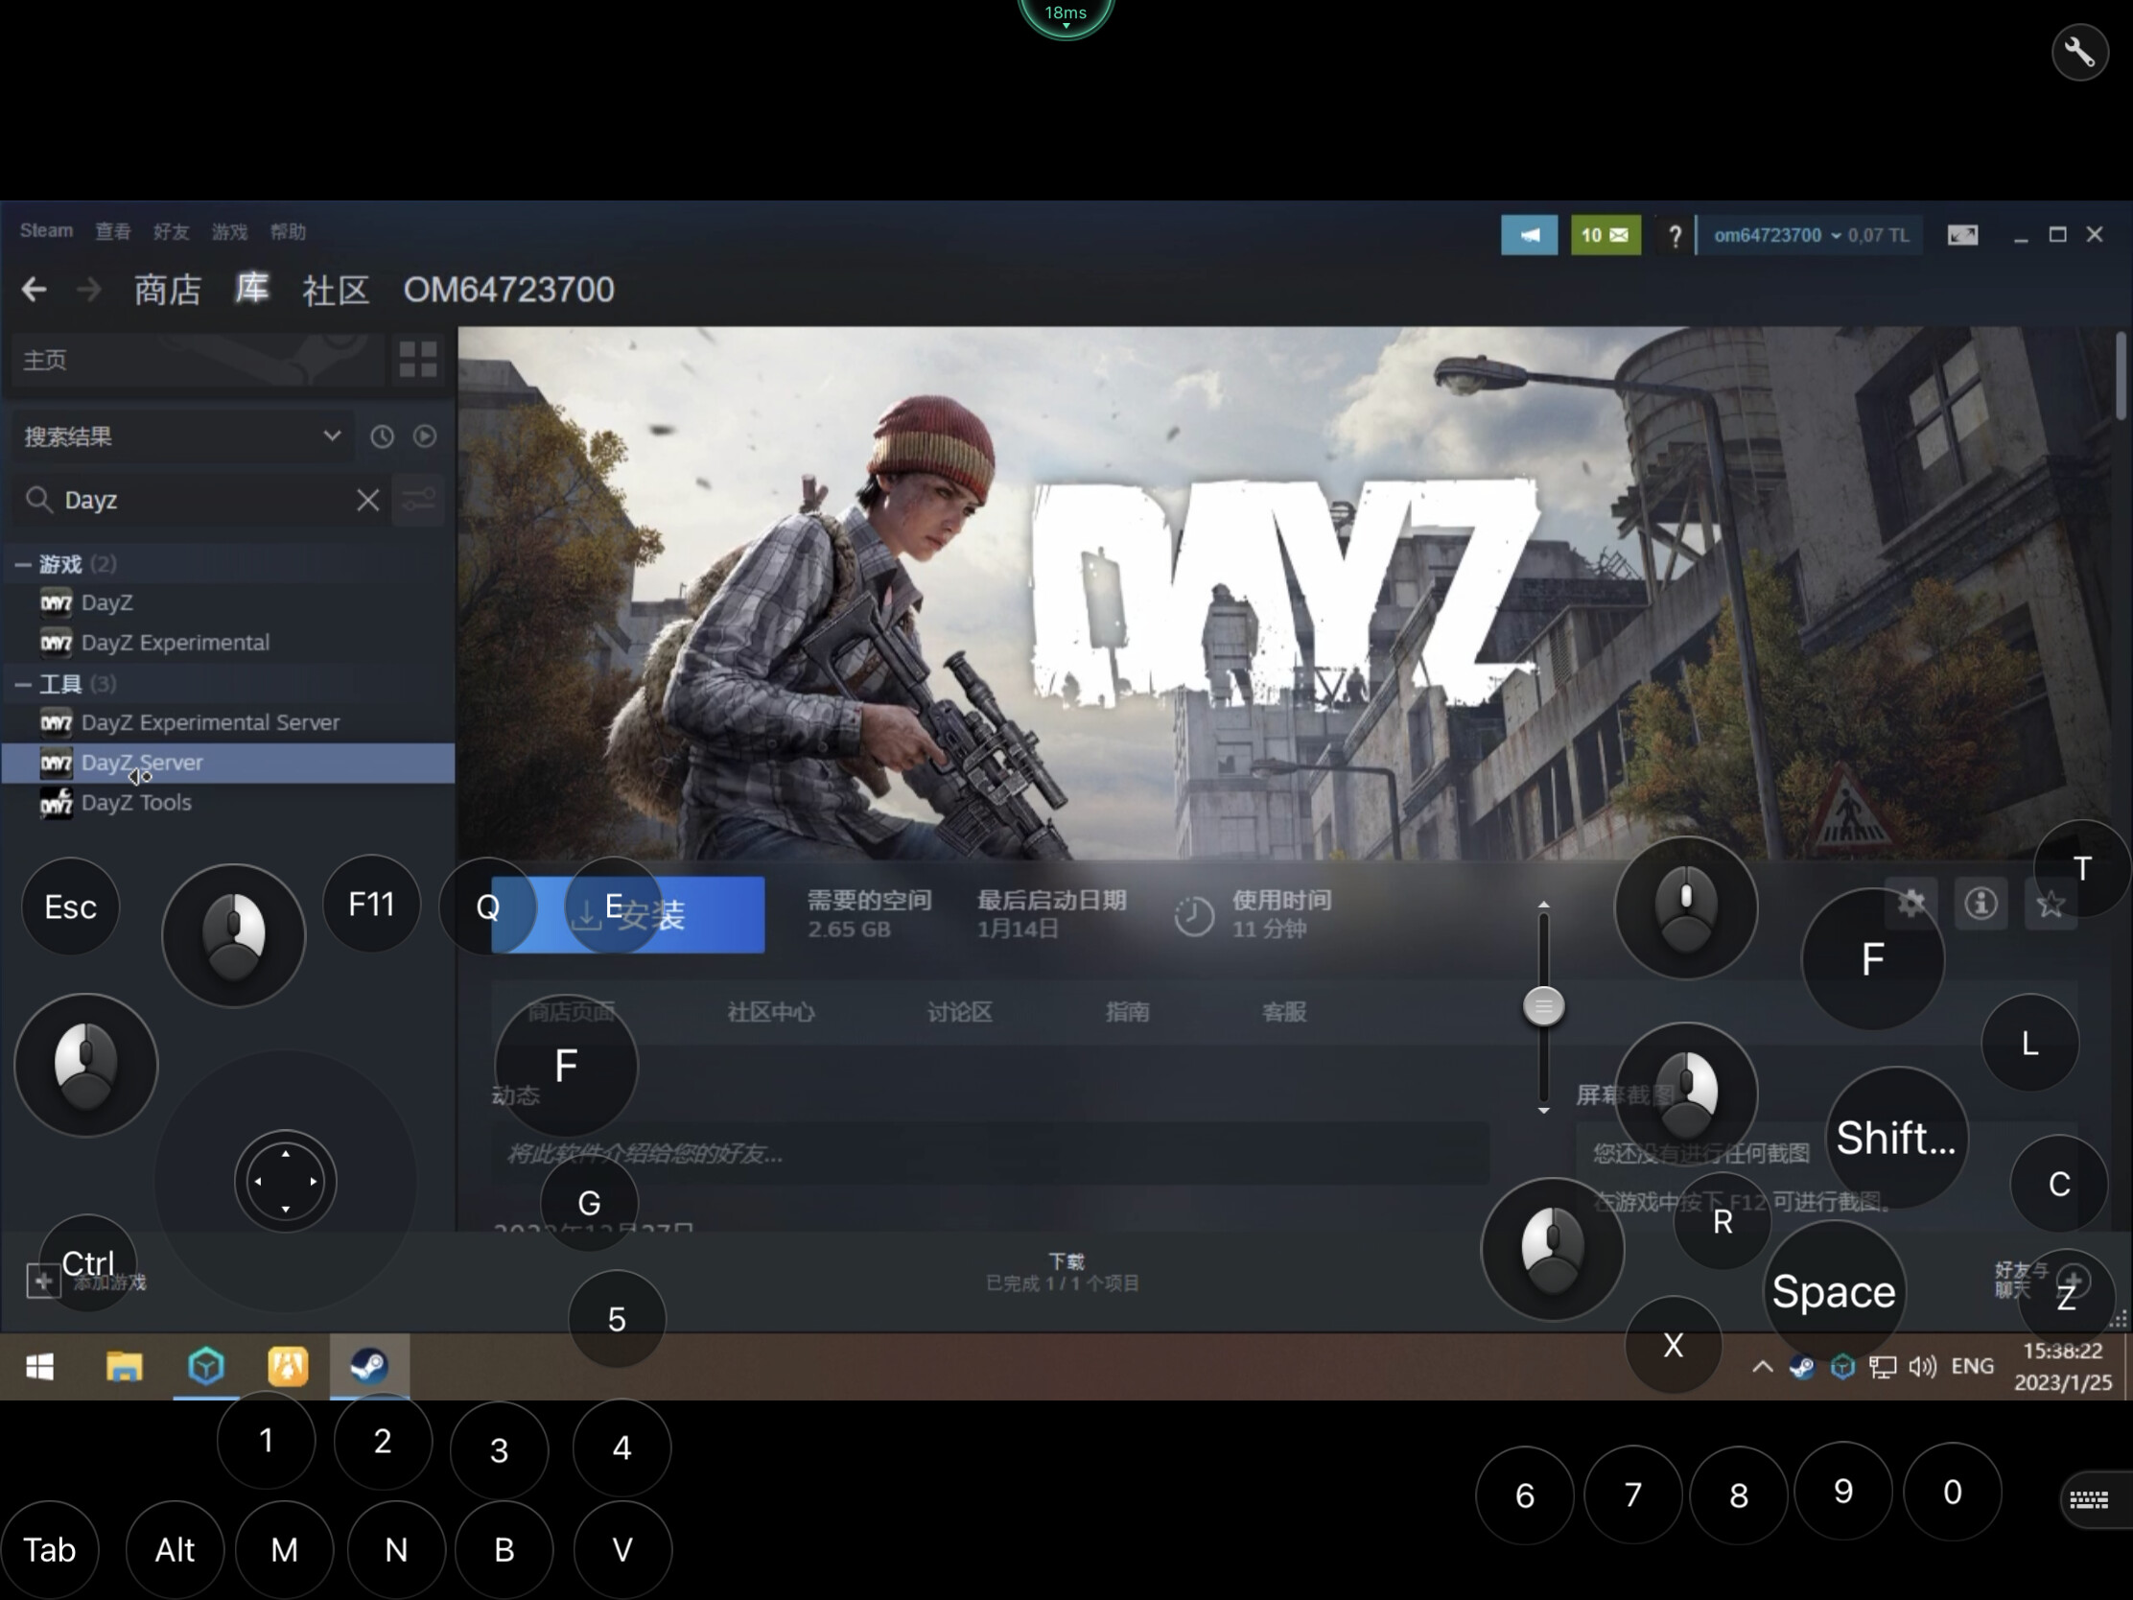Open the 指南 link
Image resolution: width=2133 pixels, height=1600 pixels.
point(1127,1012)
